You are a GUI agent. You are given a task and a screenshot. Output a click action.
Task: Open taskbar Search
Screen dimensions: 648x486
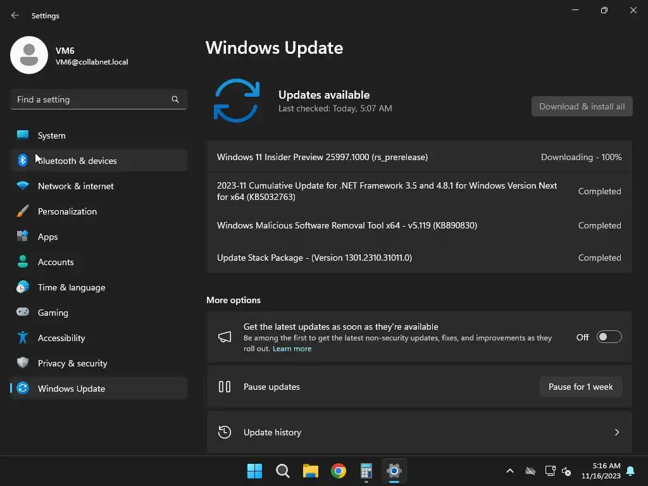[x=283, y=471]
